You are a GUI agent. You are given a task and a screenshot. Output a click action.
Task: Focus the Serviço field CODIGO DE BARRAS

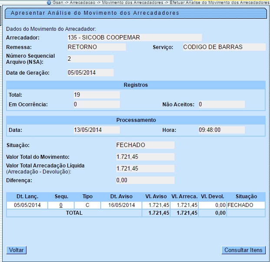pos(223,47)
